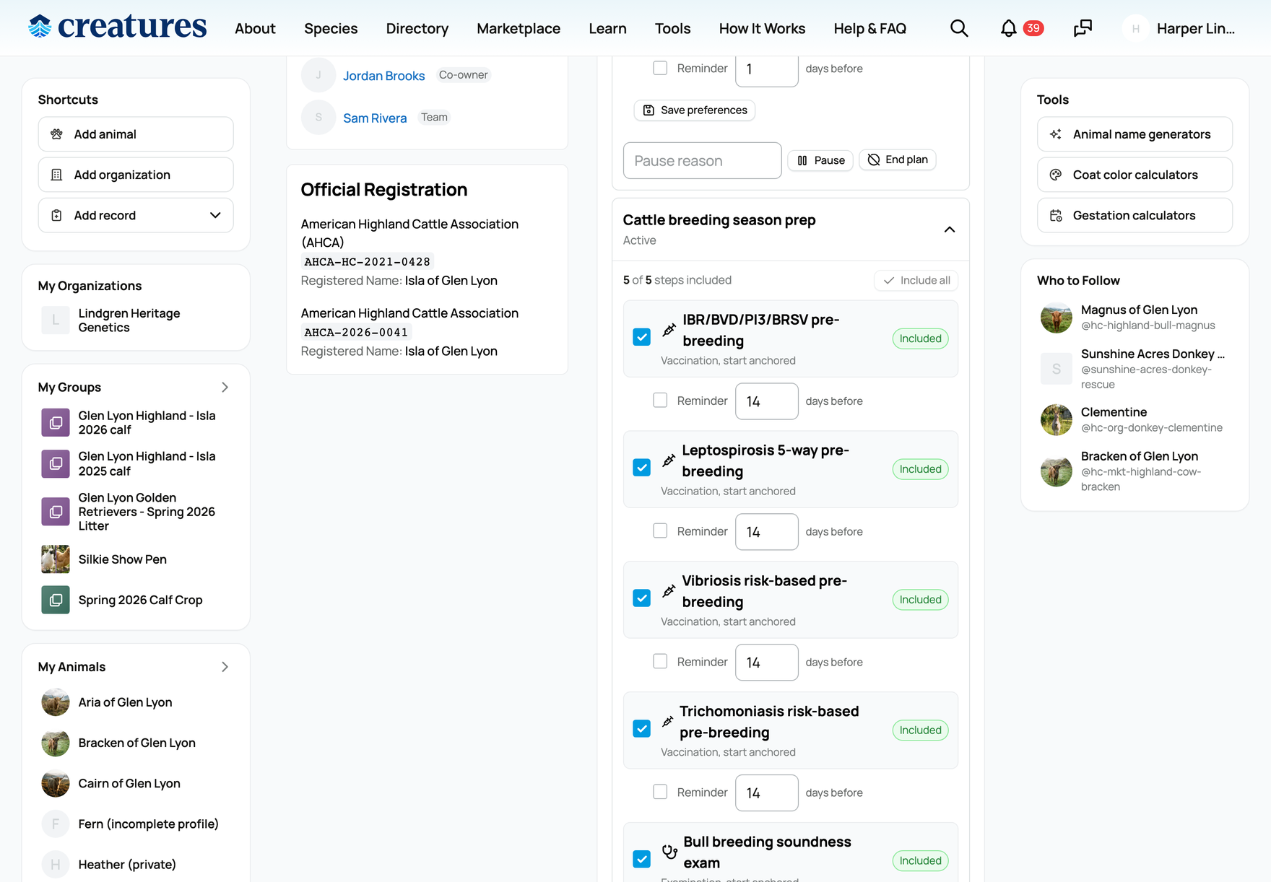Open notifications bell icon
The width and height of the screenshot is (1271, 882).
1009,28
